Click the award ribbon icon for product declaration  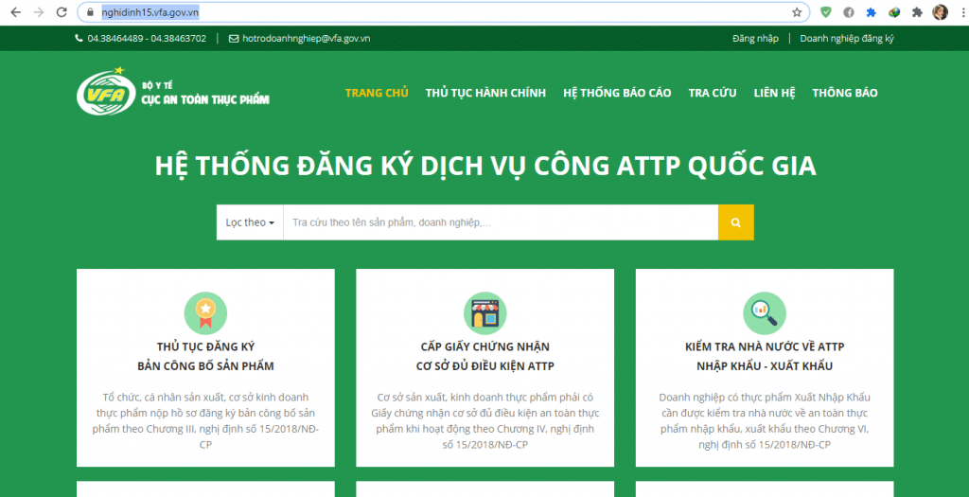coord(205,312)
